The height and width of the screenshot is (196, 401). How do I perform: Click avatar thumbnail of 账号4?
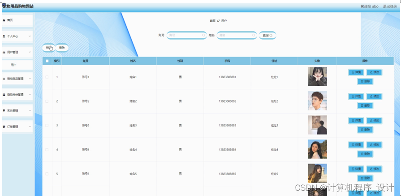(317, 149)
